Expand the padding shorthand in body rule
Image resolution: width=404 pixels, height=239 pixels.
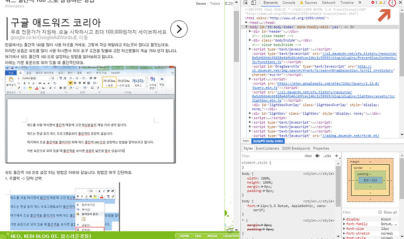point(262,191)
